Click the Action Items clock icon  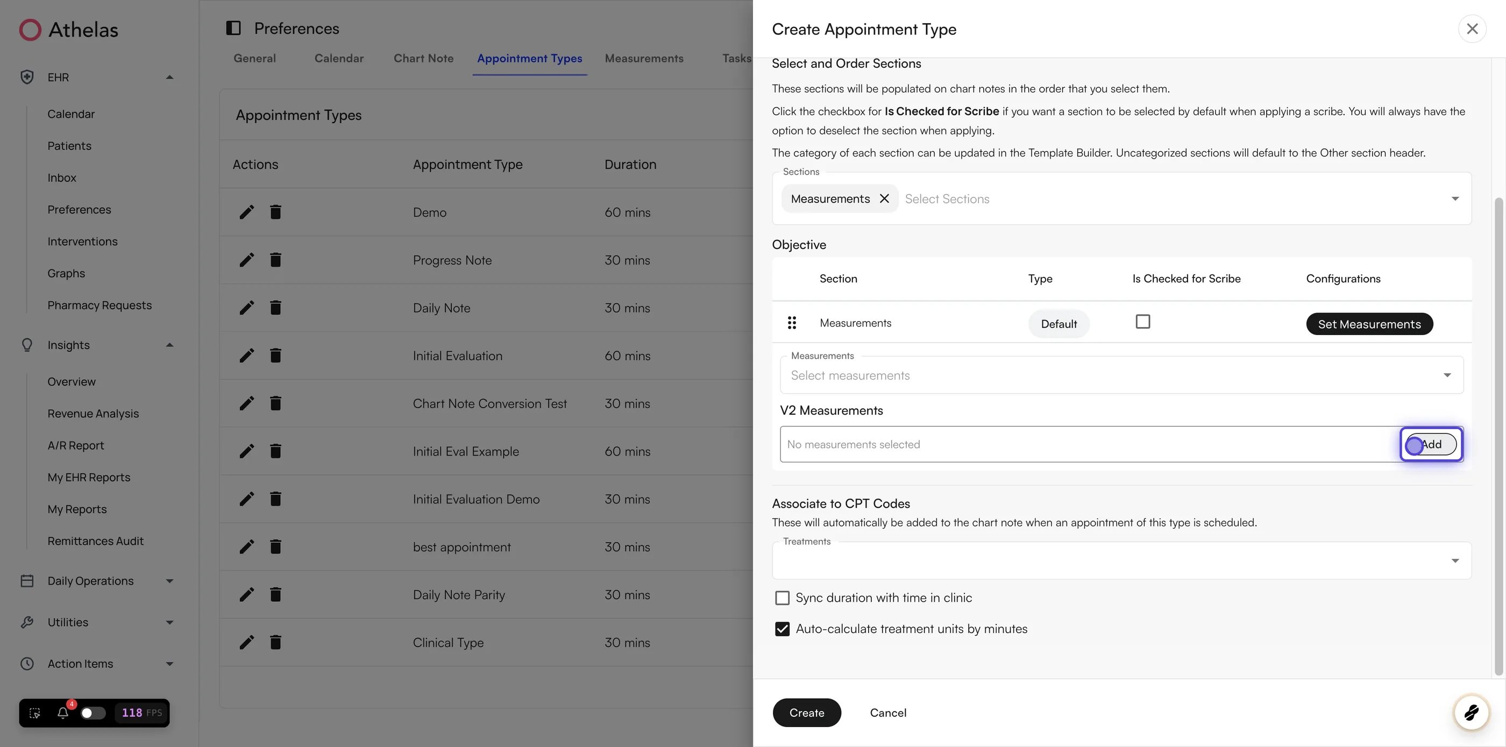tap(27, 664)
